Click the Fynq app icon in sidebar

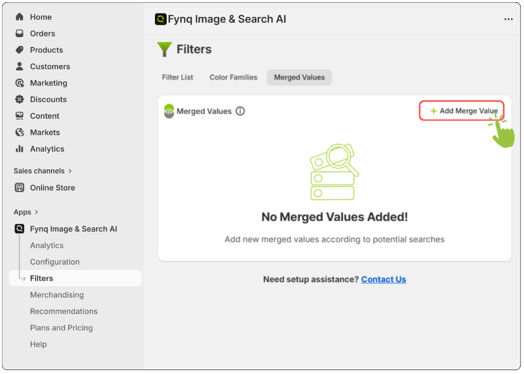point(20,229)
